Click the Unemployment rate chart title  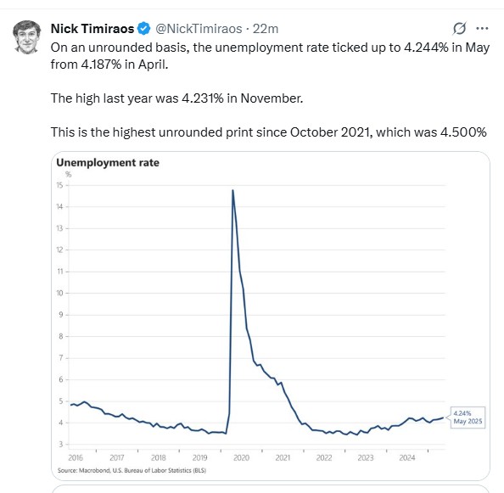(108, 163)
